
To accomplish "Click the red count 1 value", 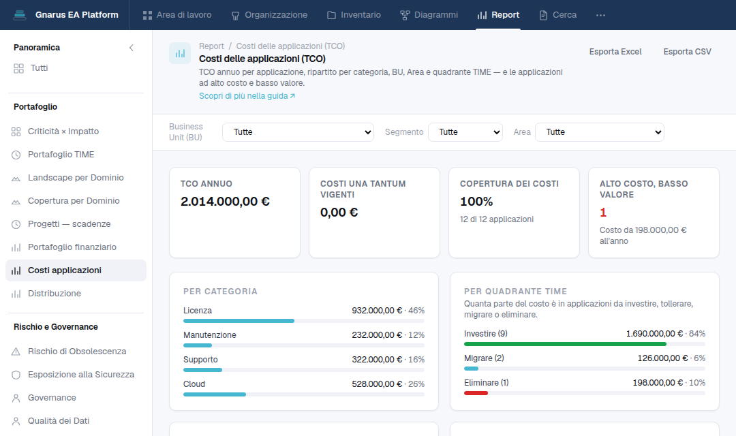I will (603, 213).
